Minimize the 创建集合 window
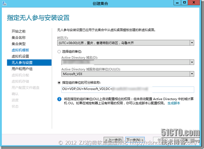The height and width of the screenshot is (149, 204). (177, 3)
